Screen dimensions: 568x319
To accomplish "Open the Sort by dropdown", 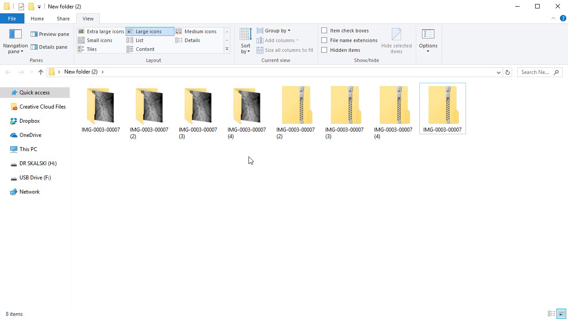I will (x=245, y=41).
